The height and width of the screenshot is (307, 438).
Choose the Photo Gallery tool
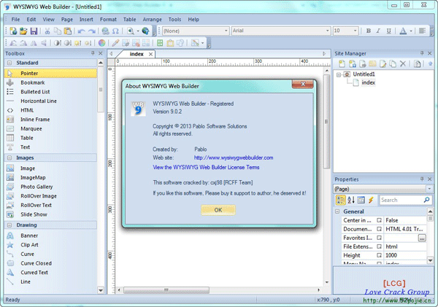pos(36,187)
